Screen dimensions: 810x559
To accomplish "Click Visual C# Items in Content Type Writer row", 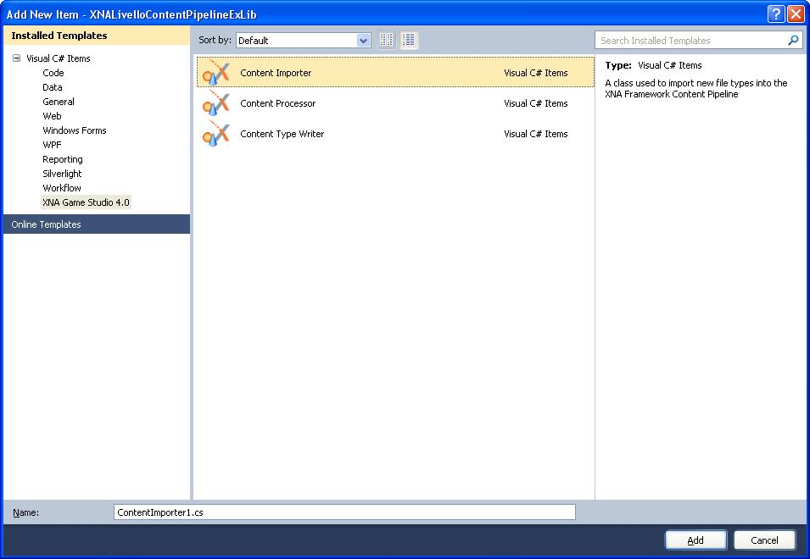I will pyautogui.click(x=536, y=134).
